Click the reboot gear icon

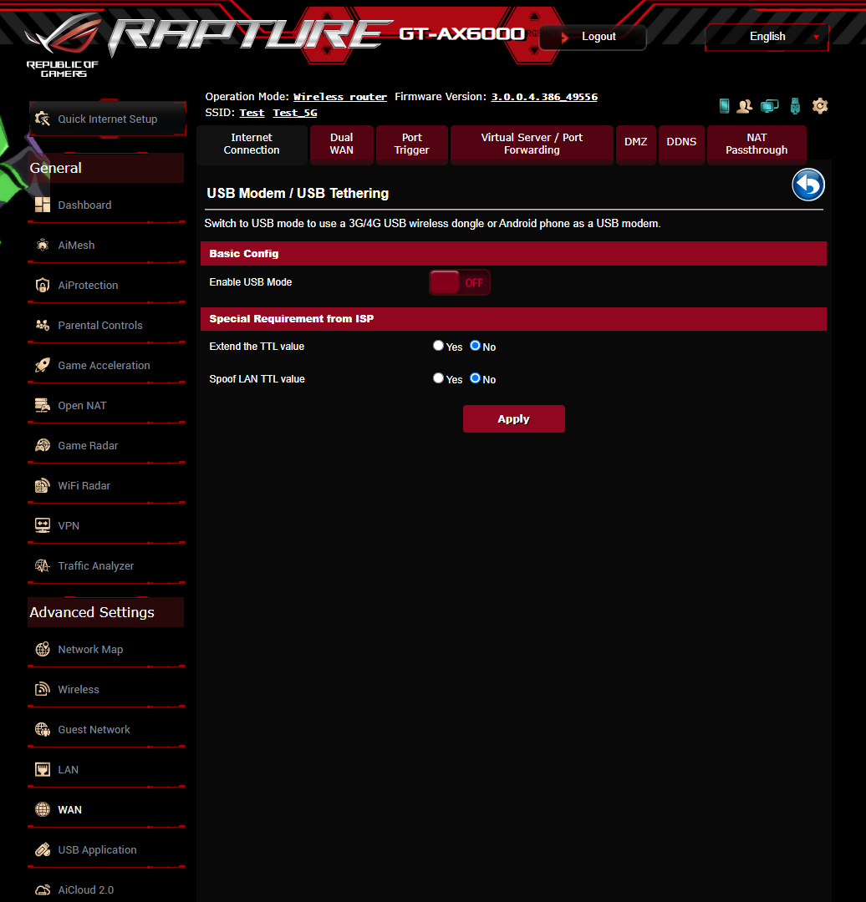(820, 106)
